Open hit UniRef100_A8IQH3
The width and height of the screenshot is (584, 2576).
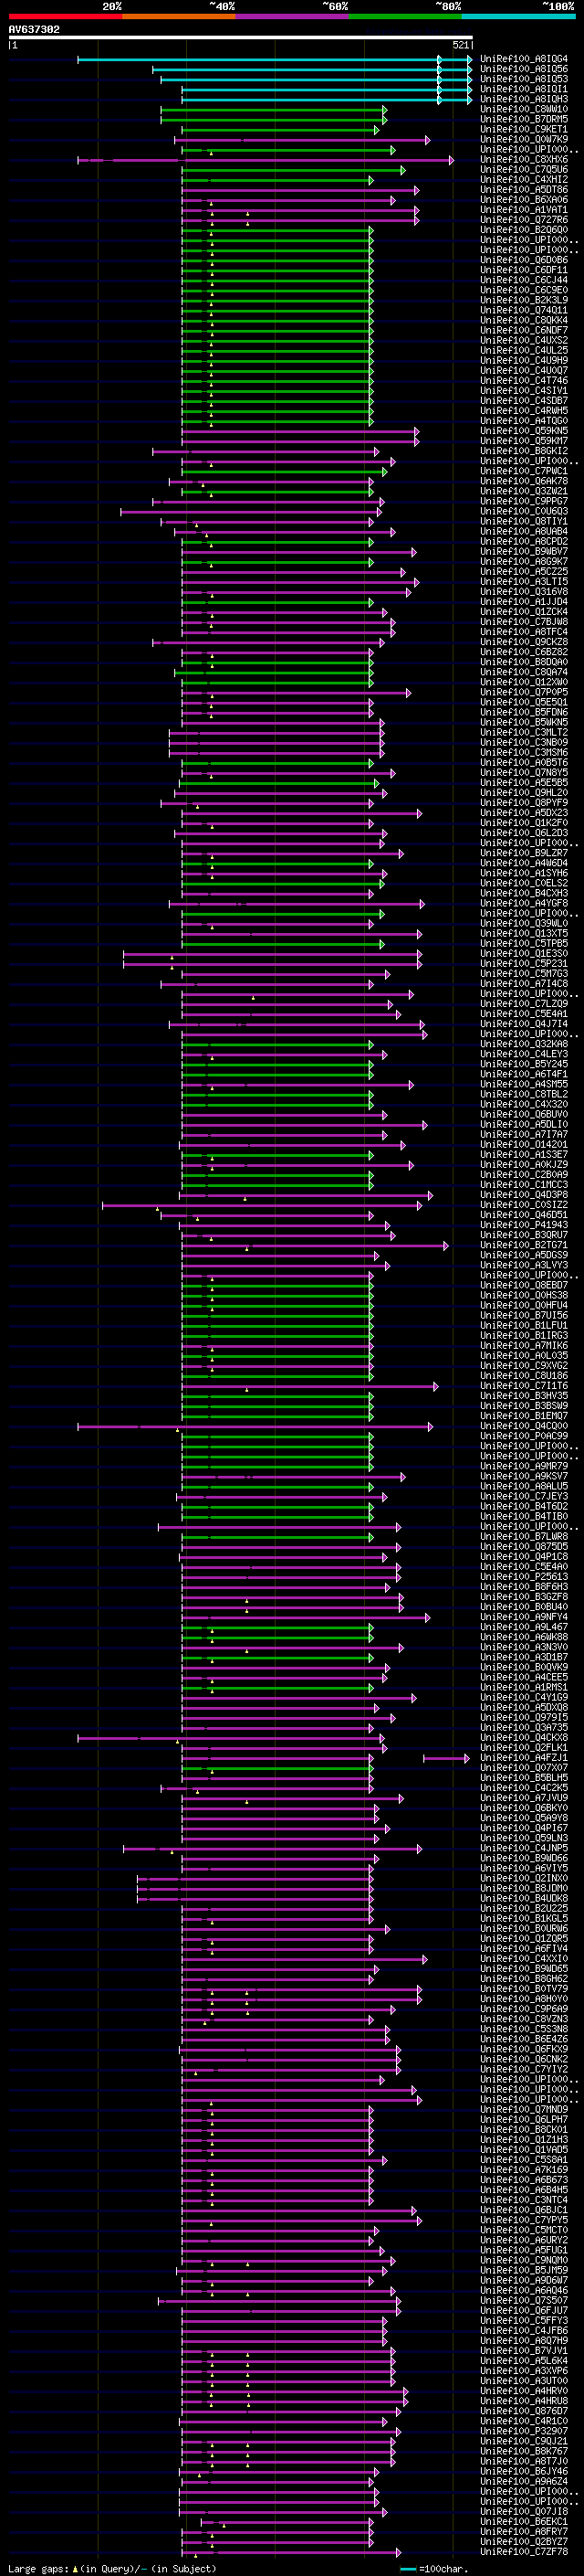click(524, 99)
